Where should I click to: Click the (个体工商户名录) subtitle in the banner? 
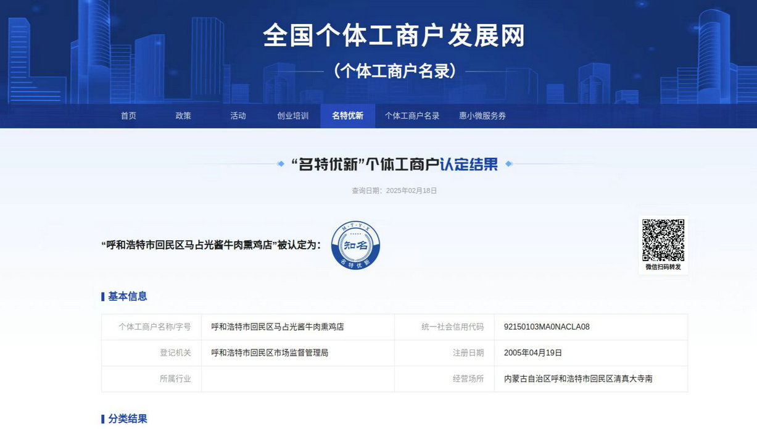tap(395, 72)
